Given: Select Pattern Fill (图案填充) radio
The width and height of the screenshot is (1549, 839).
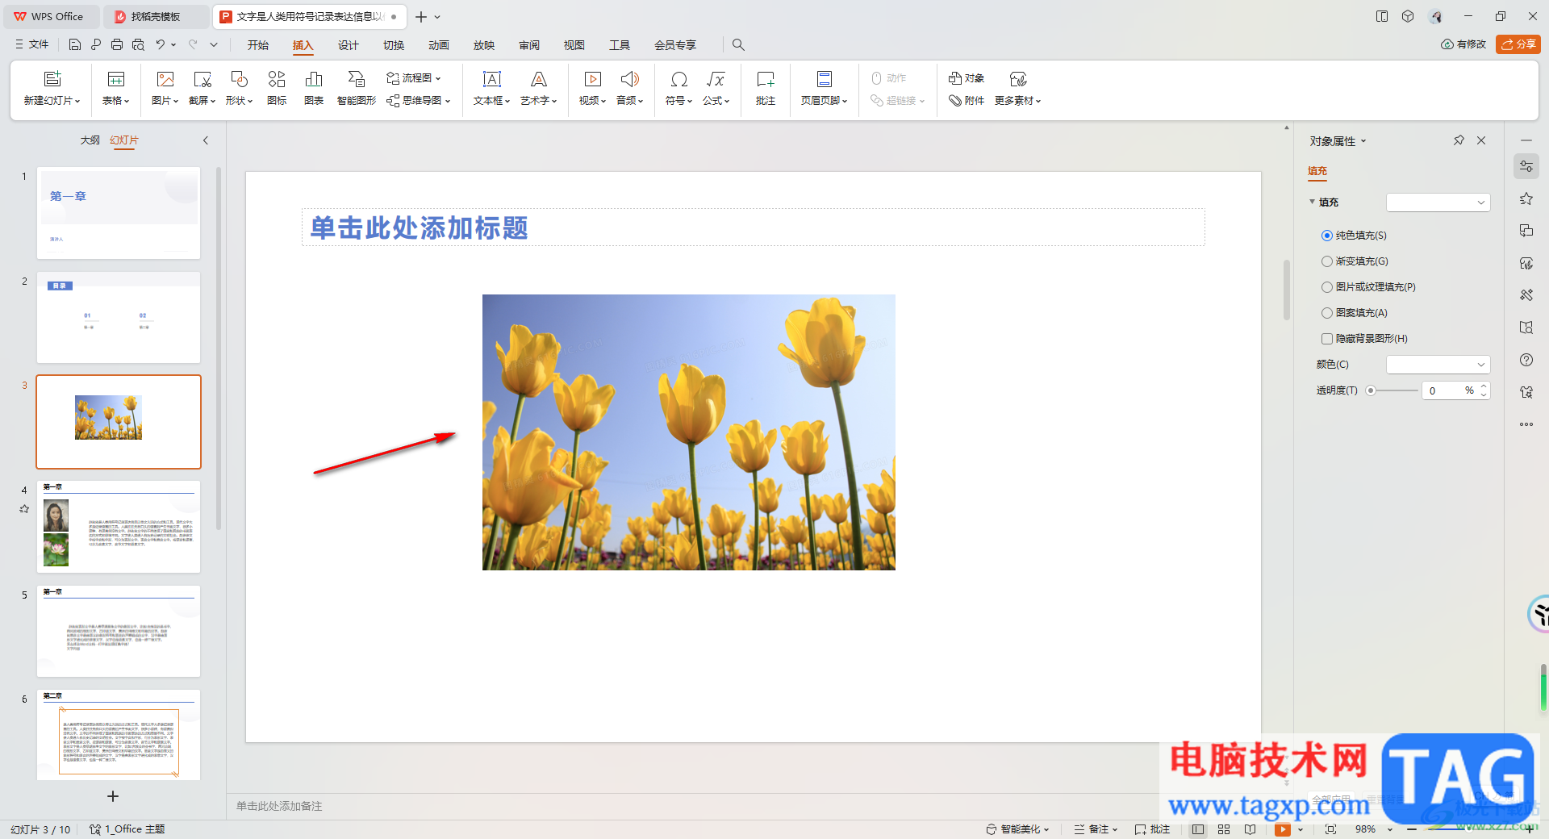Looking at the screenshot, I should click(x=1327, y=313).
